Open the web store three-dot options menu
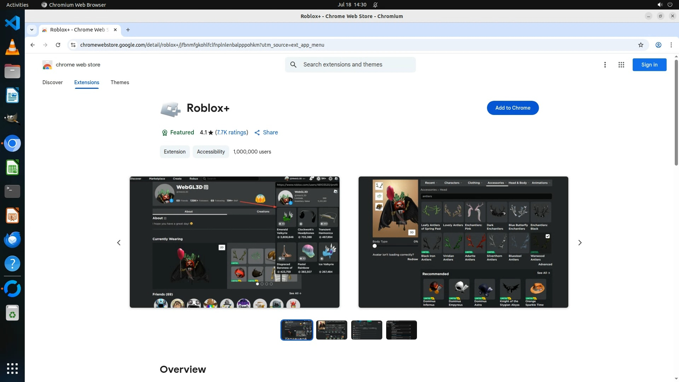 605,65
